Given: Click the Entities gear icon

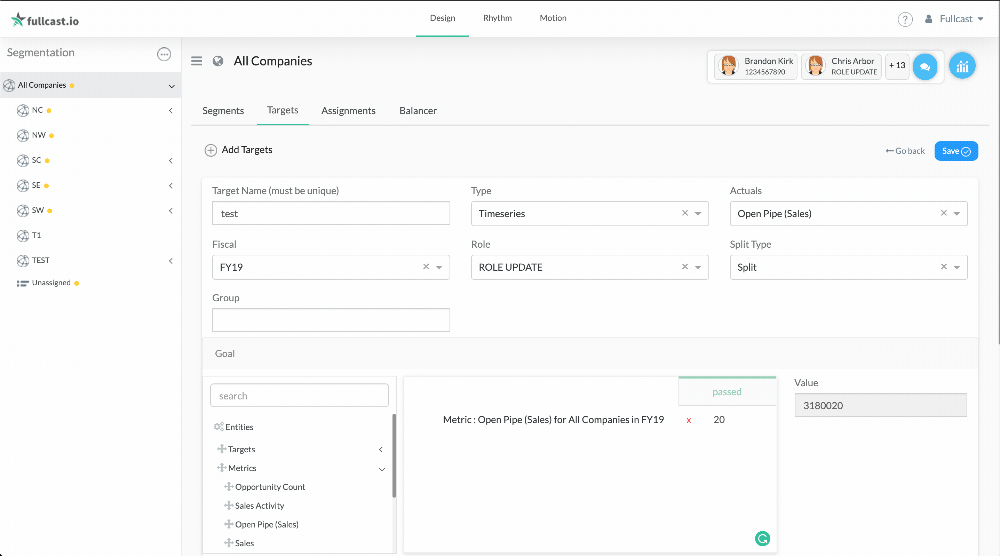Looking at the screenshot, I should click(x=219, y=427).
